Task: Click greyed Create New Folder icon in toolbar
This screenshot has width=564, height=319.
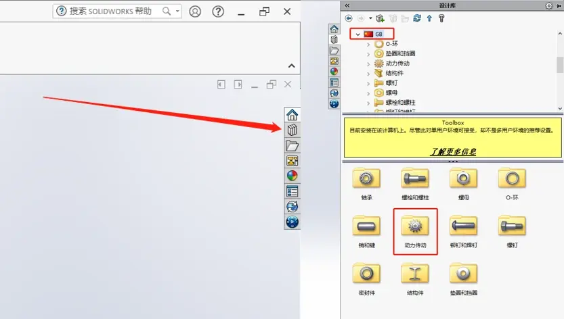Action: [x=405, y=18]
